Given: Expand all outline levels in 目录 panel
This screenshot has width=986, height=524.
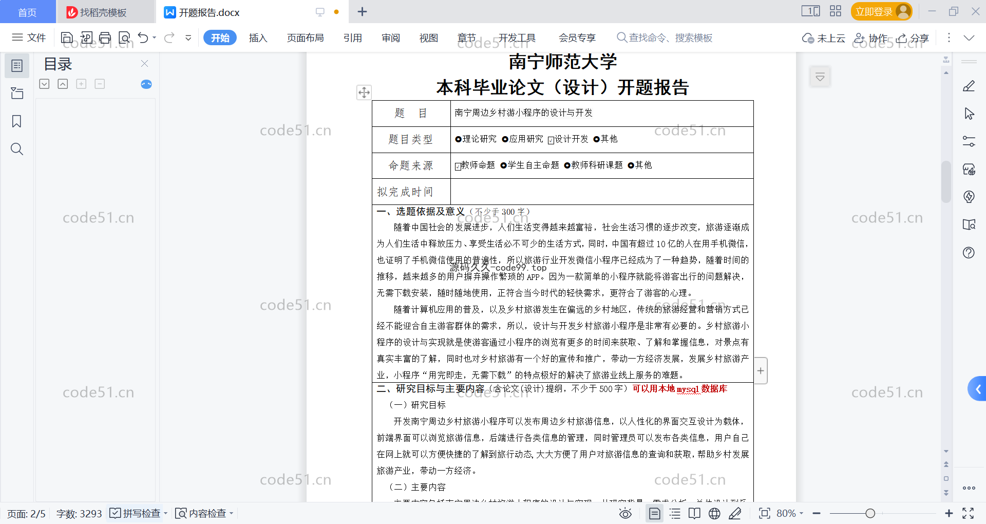Looking at the screenshot, I should pos(44,84).
